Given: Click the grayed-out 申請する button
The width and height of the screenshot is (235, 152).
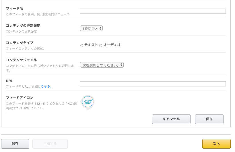Looking at the screenshot, I should click(x=50, y=144).
